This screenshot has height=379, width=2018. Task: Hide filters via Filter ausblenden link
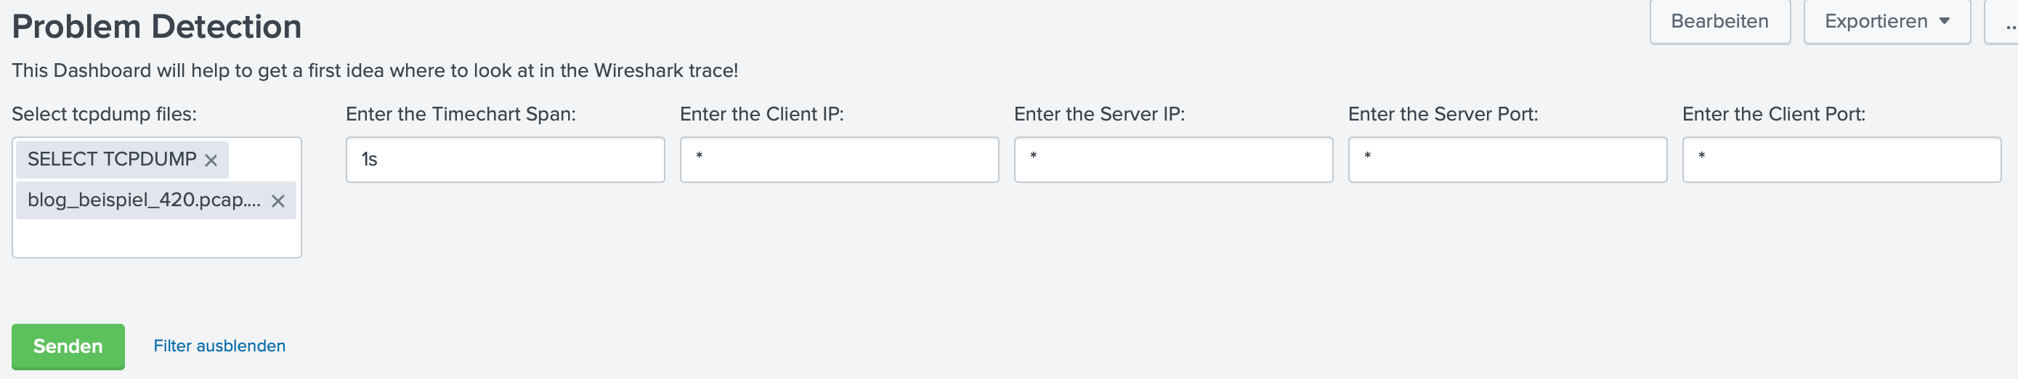coord(219,346)
